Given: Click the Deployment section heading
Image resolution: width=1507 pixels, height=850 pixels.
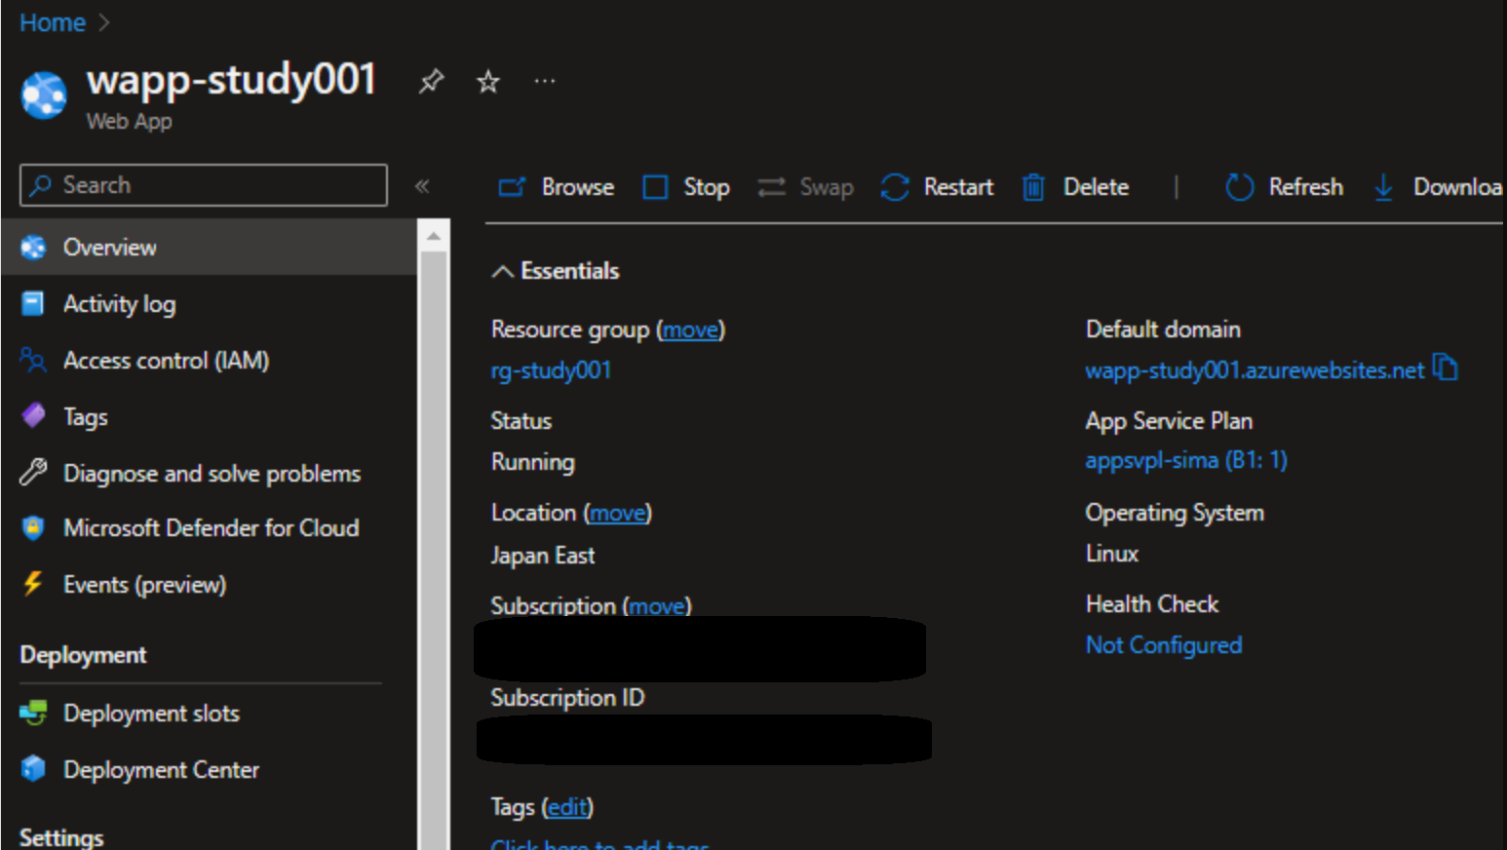Looking at the screenshot, I should (x=83, y=655).
